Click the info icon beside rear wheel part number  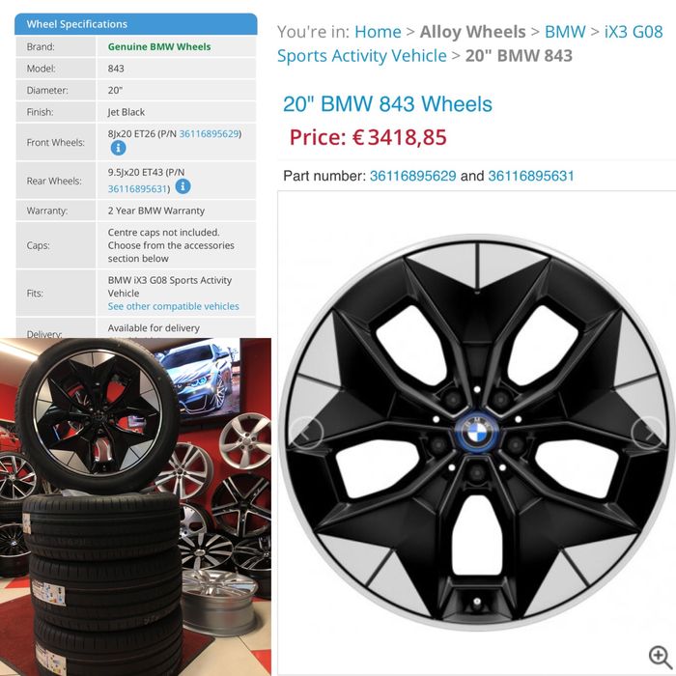coord(183,186)
